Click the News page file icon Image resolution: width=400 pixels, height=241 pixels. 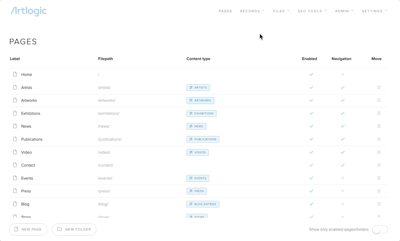tap(15, 126)
